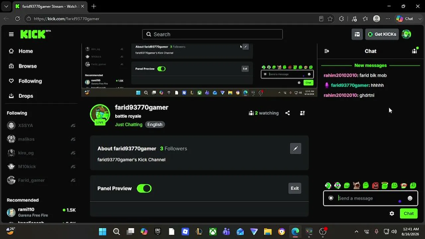Open the Kick hamburger sidebar menu
Screen dimensions: 425x239
[x=11, y=34]
